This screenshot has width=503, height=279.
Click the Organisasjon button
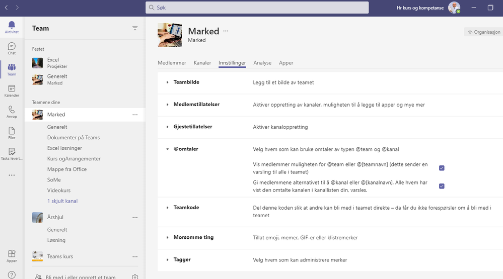pyautogui.click(x=484, y=32)
